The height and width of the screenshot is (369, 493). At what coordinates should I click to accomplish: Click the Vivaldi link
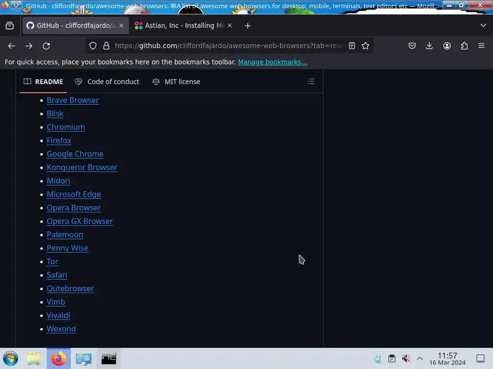pyautogui.click(x=58, y=316)
